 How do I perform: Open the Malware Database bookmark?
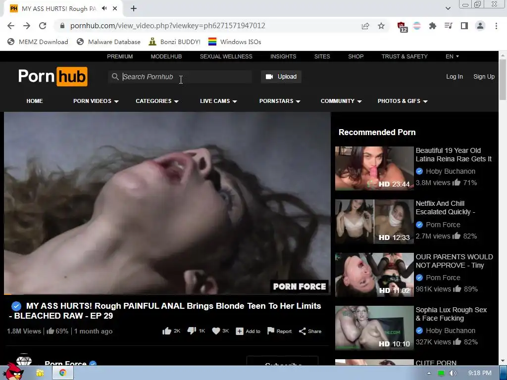click(x=108, y=42)
